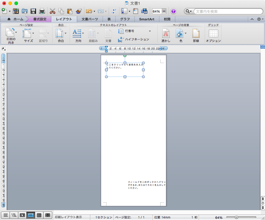Add a 透かし watermark
Image resolution: width=265 pixels, height=220 pixels.
pos(166,35)
